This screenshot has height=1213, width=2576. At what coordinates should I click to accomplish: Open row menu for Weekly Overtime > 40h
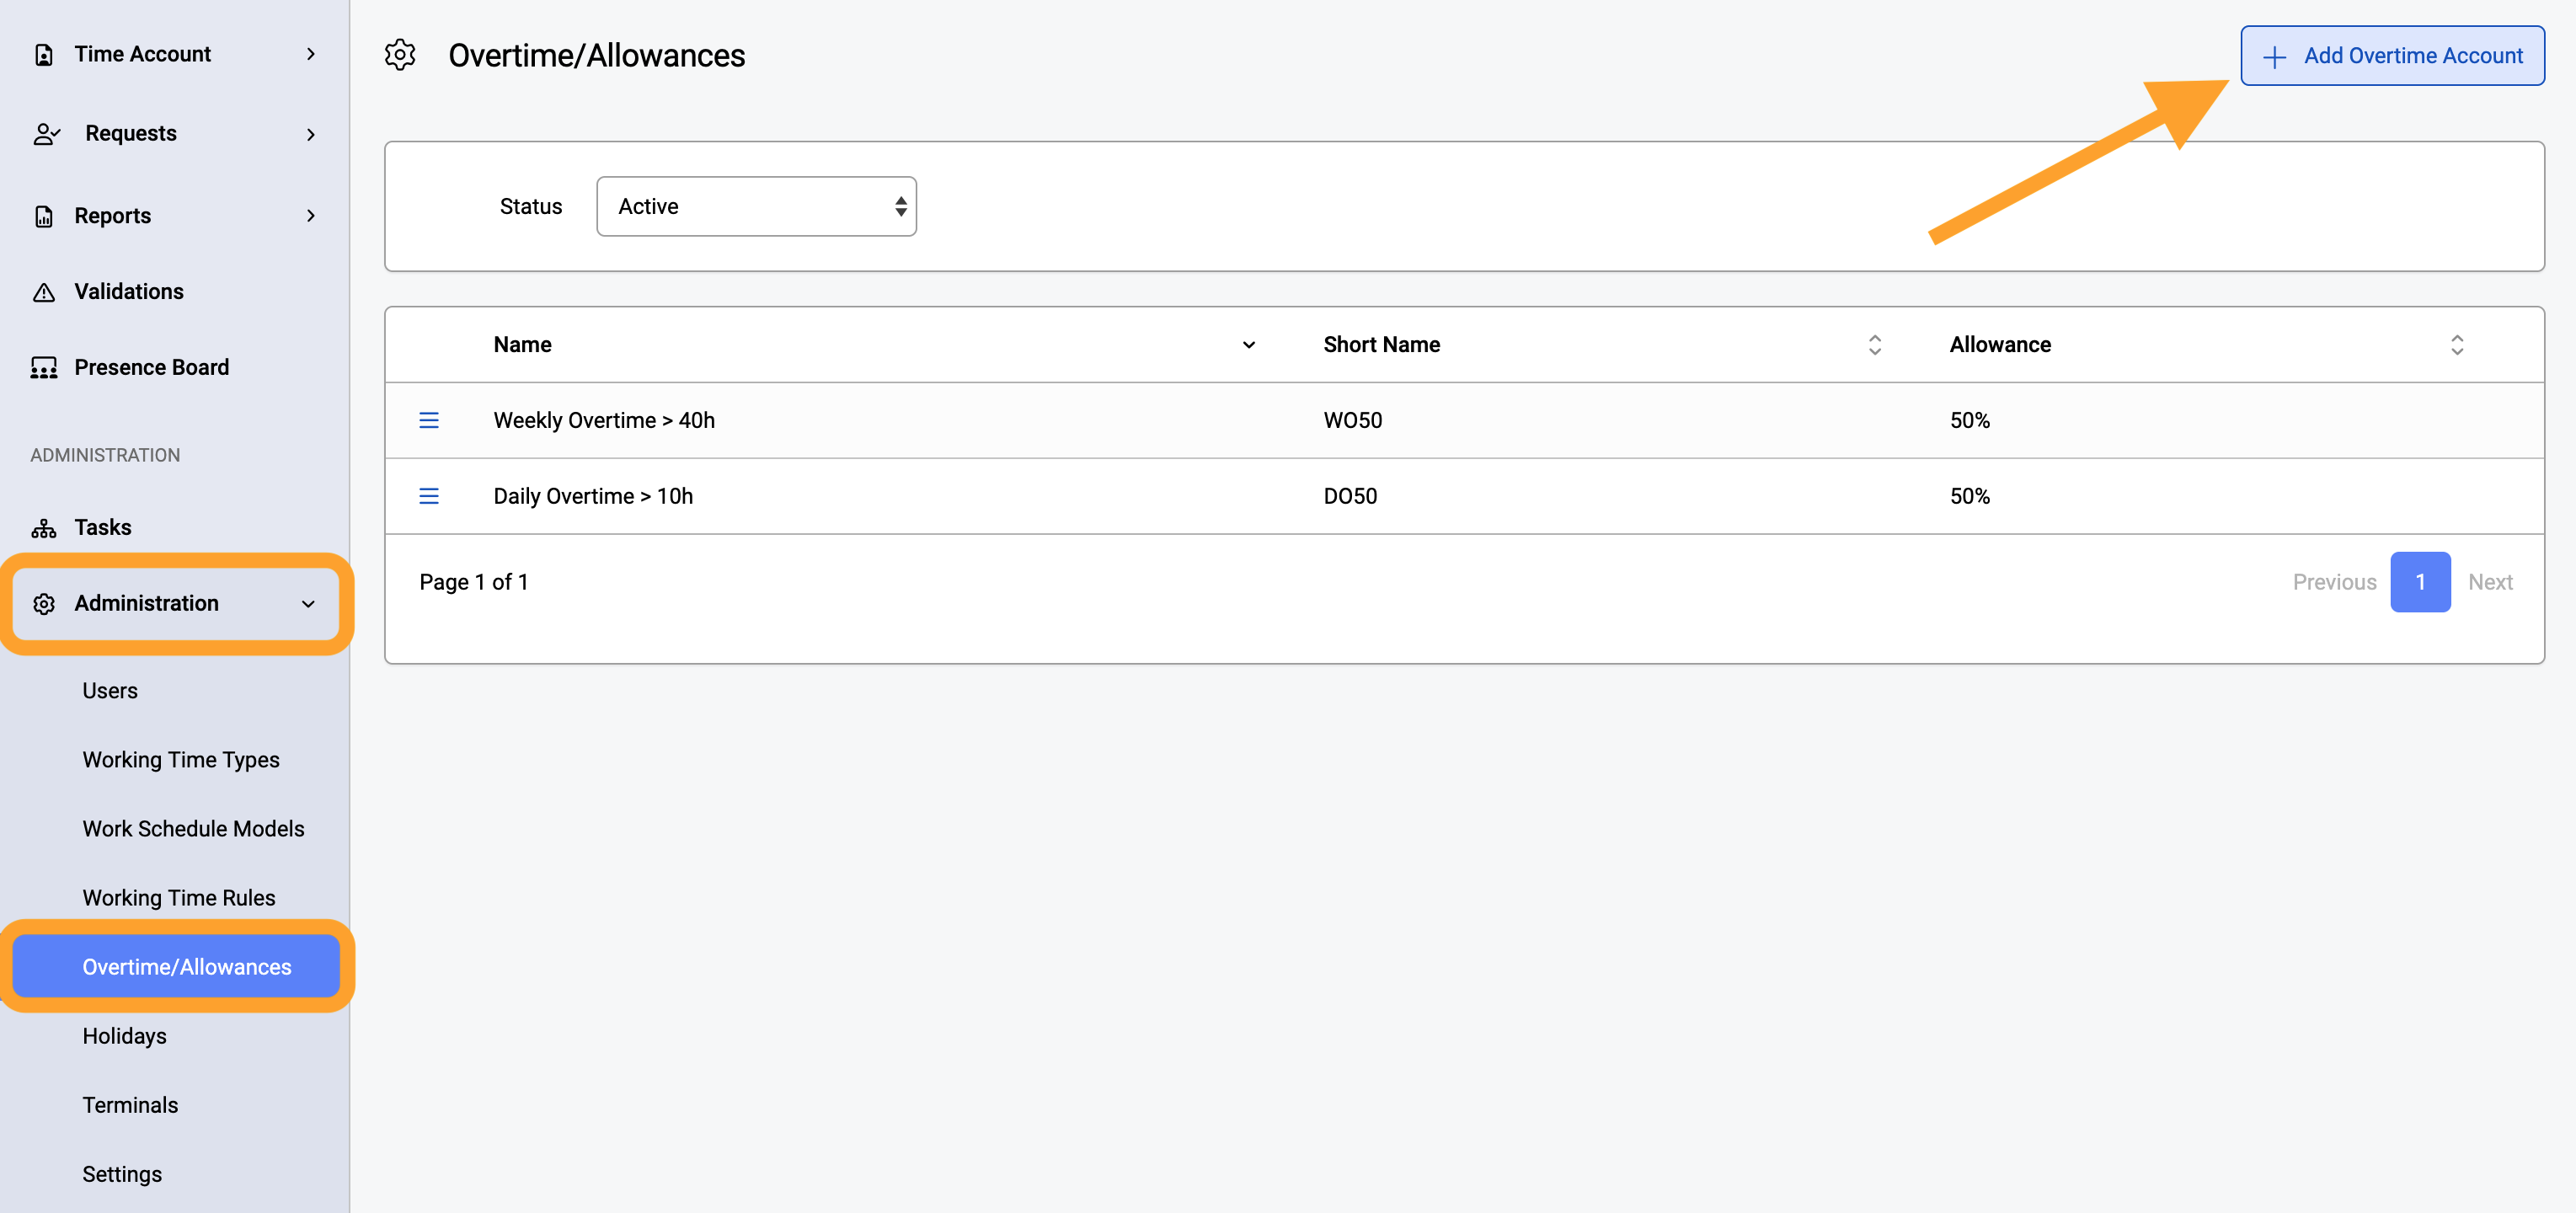(429, 421)
